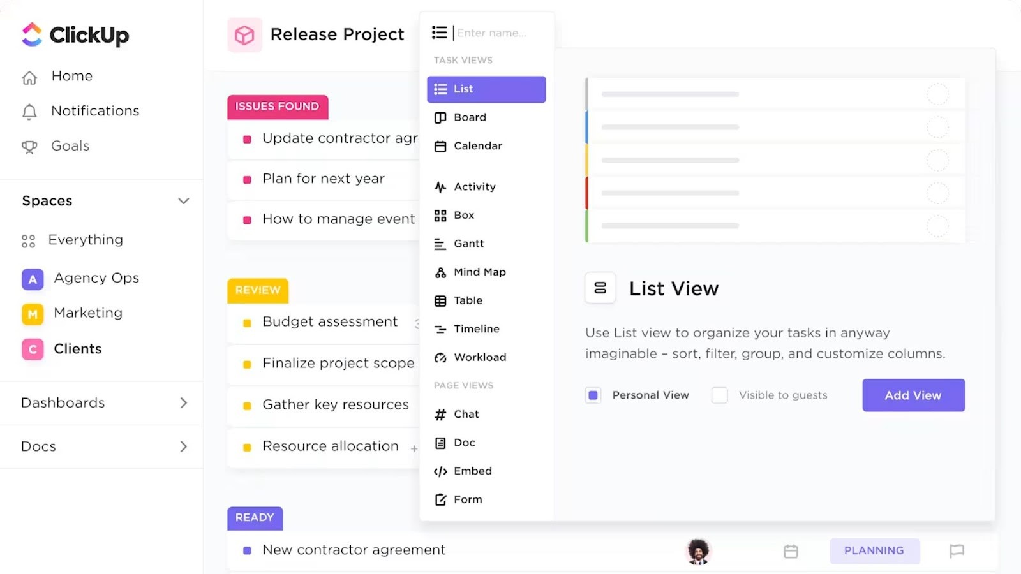Viewport: 1021px width, 574px height.
Task: Select the Workload view
Action: pyautogui.click(x=480, y=357)
